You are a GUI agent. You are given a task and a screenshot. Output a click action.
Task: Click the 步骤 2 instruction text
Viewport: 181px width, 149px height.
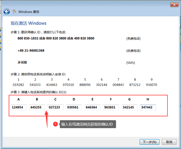pos(38,74)
